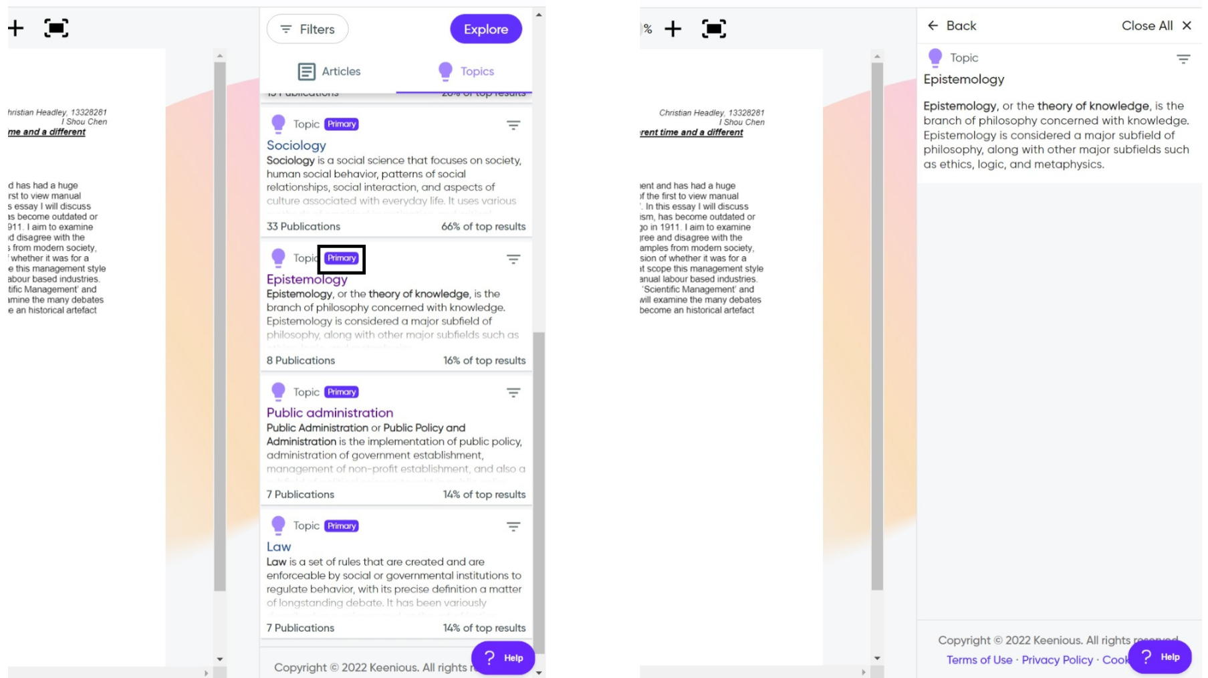Click the left zoom-in plus icon
Screen dimensions: 1208x678
click(16, 28)
